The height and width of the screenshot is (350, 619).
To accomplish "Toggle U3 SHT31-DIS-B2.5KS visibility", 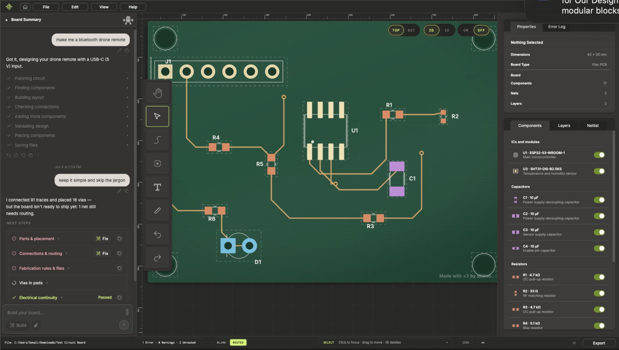I will click(x=599, y=171).
